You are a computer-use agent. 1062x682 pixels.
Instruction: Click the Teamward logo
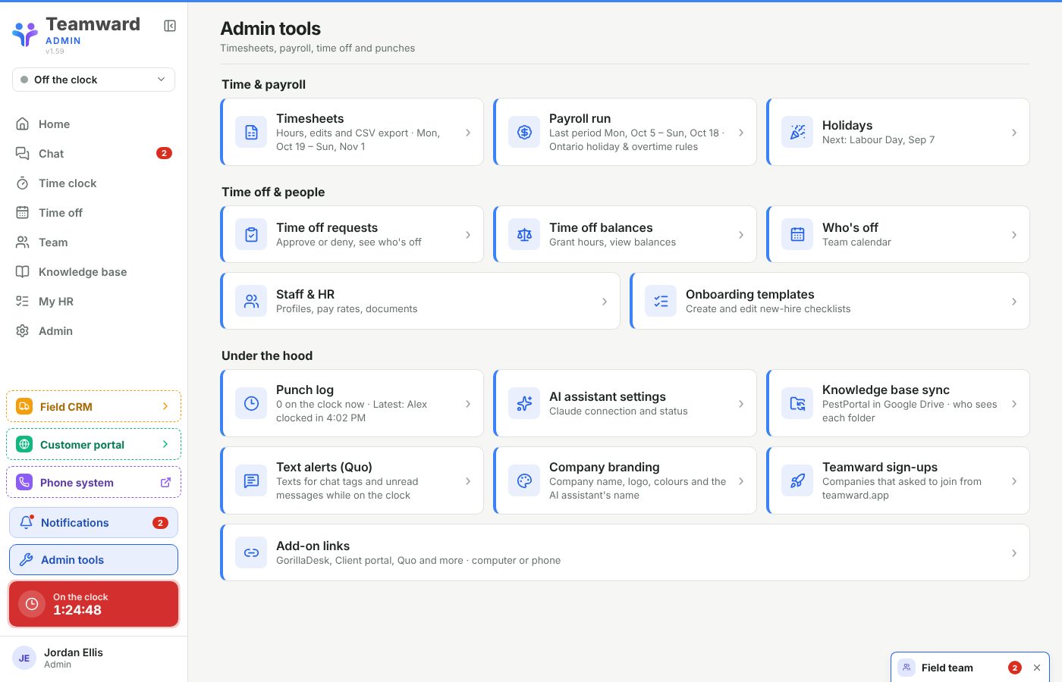(25, 33)
